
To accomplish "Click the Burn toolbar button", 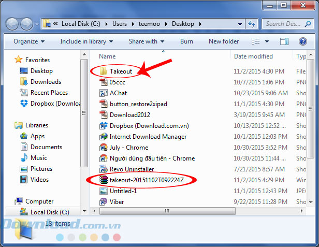I will click(x=186, y=41).
